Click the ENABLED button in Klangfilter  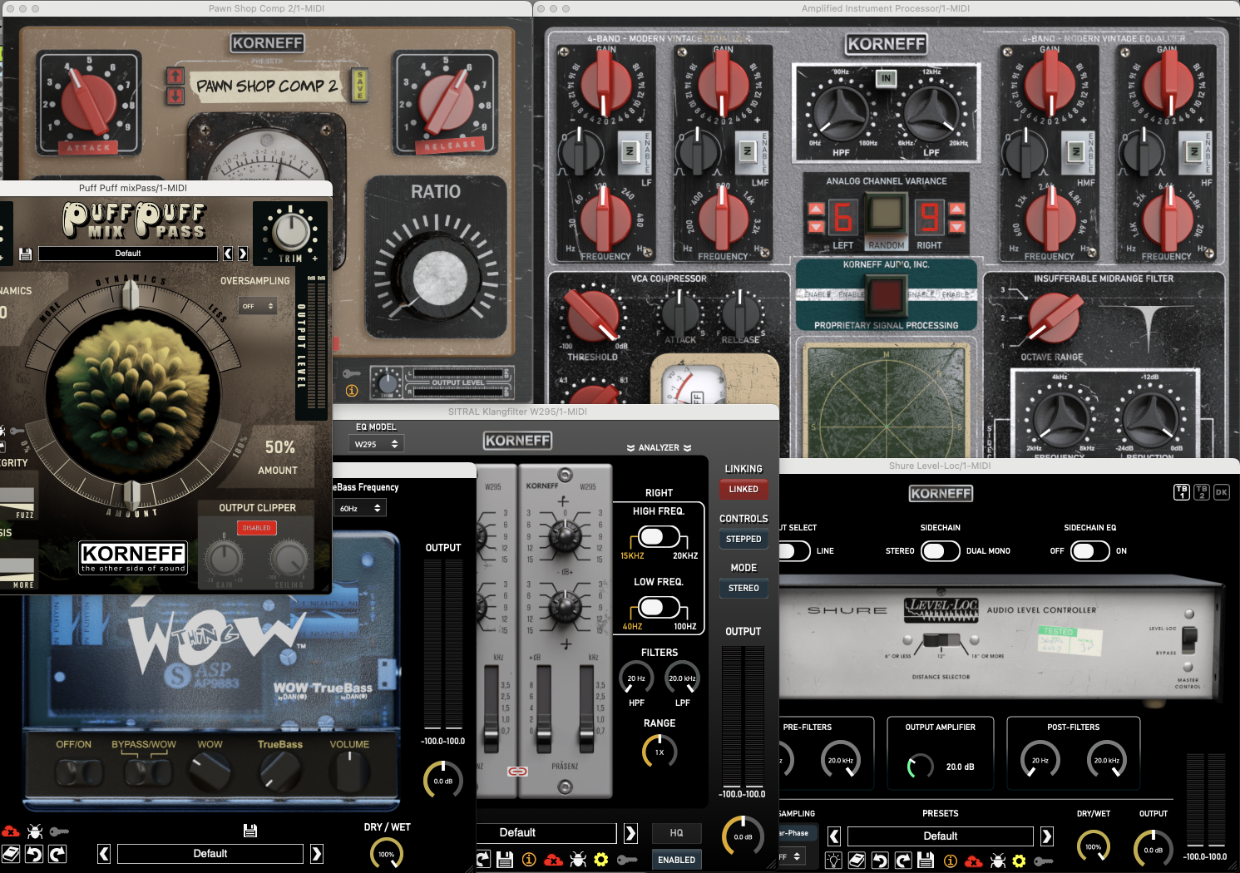[677, 860]
